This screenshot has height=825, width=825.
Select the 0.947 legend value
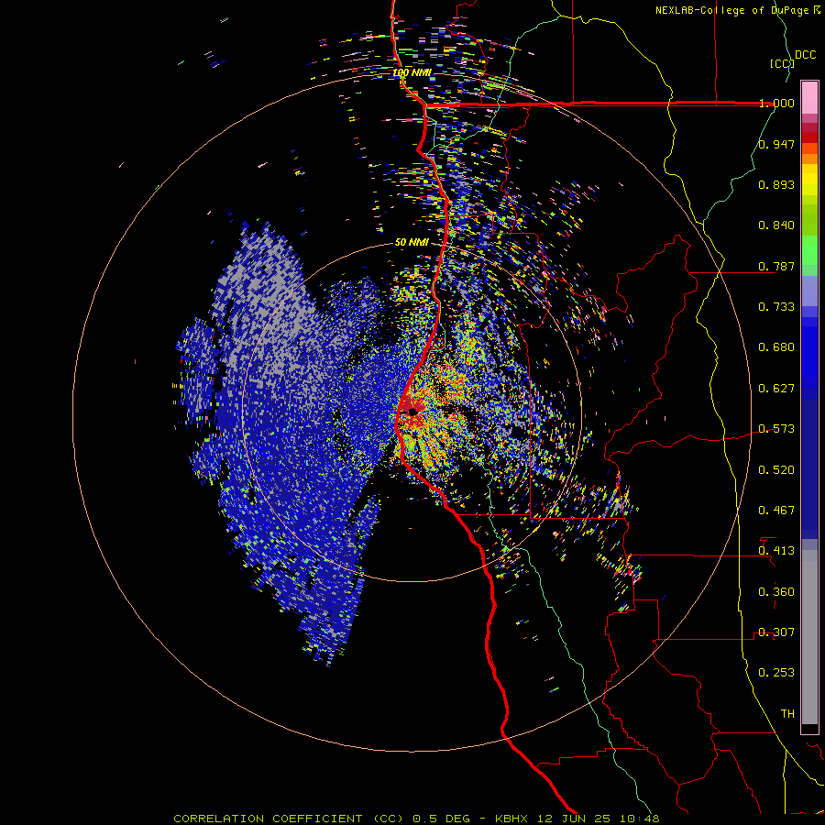coord(776,144)
